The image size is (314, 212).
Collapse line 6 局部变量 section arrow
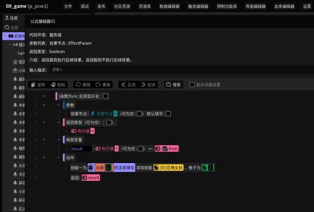tap(44, 140)
